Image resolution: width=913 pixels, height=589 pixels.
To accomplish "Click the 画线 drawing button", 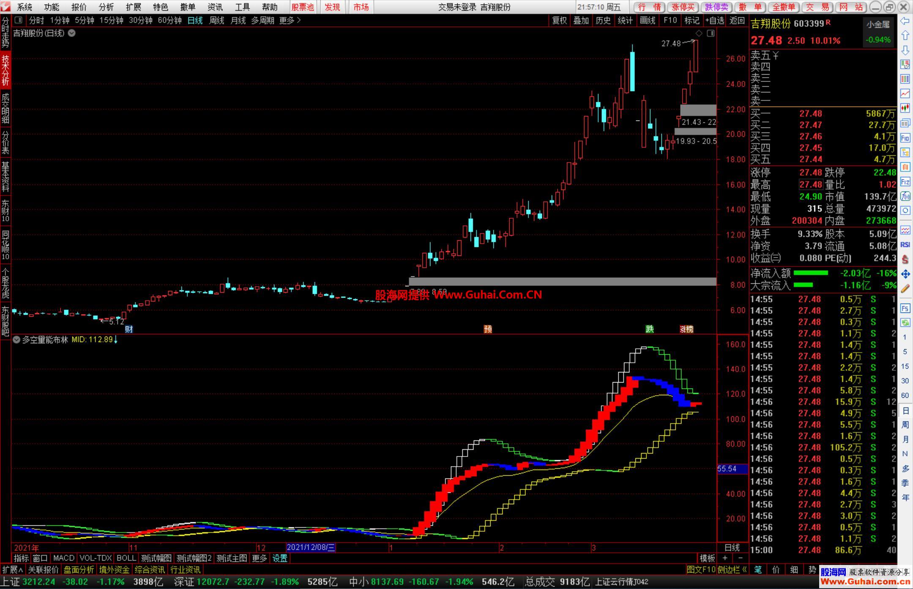I will click(x=648, y=20).
